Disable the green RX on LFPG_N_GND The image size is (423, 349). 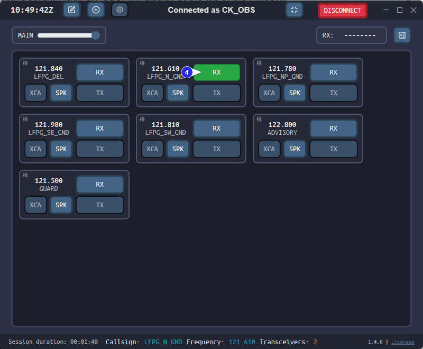click(x=217, y=72)
